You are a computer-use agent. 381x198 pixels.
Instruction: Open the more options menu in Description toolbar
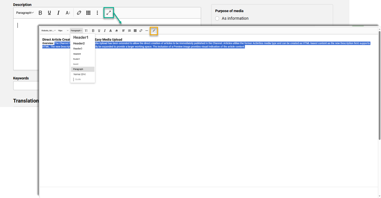[x=97, y=12]
